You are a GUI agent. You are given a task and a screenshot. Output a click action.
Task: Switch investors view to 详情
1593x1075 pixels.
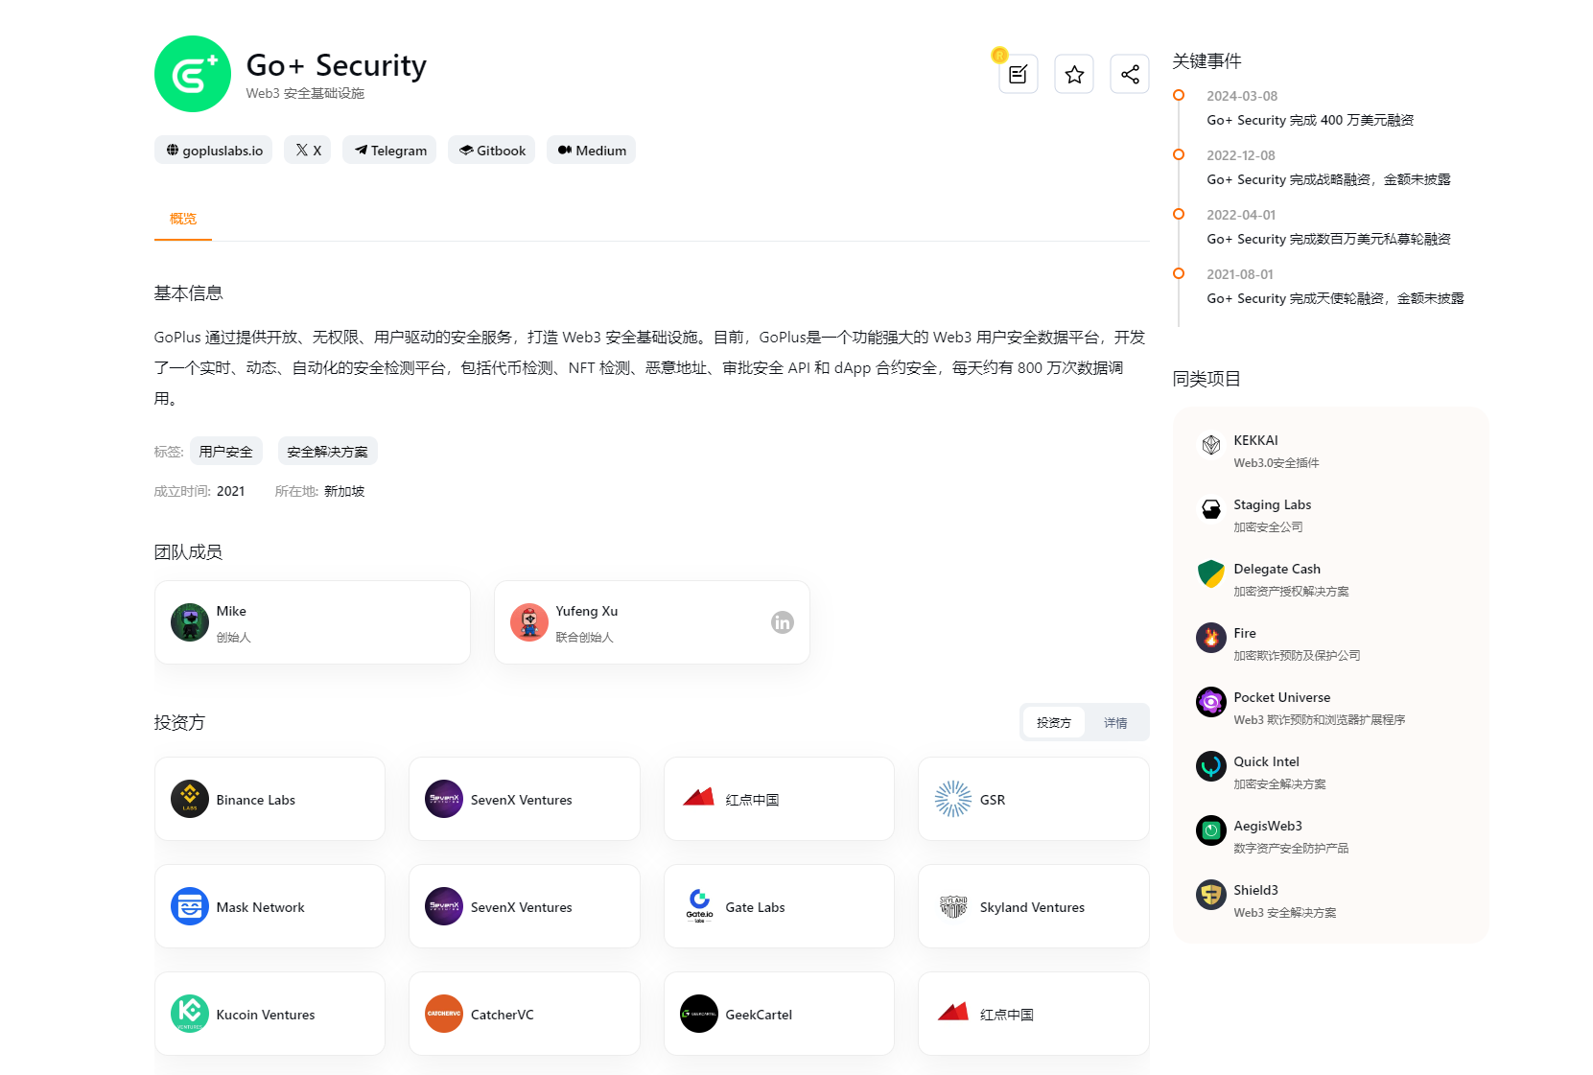click(1115, 722)
